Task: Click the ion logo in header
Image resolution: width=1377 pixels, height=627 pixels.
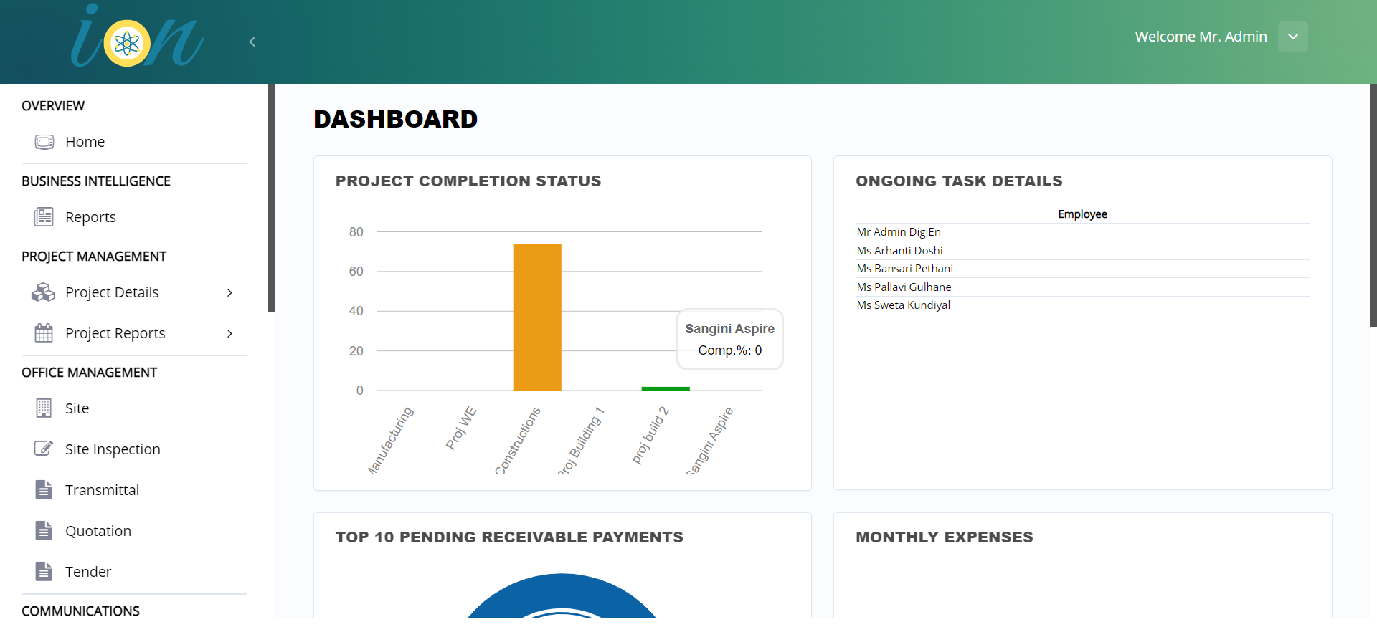Action: (137, 36)
